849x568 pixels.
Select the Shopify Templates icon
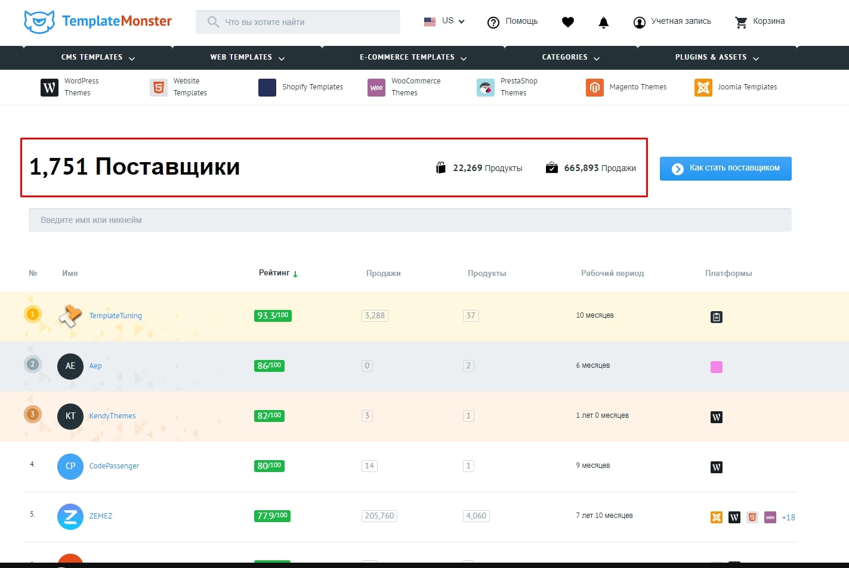(267, 87)
